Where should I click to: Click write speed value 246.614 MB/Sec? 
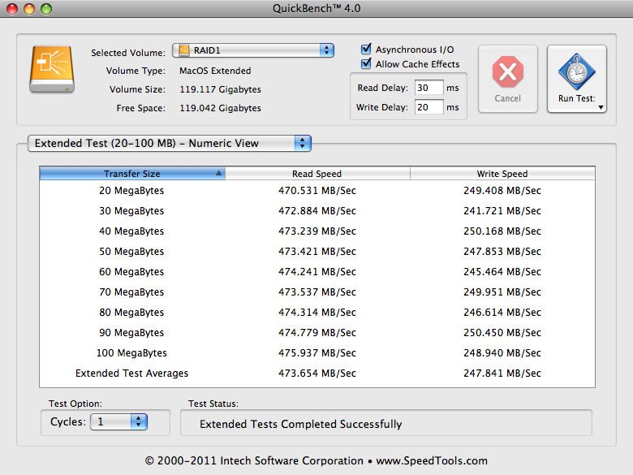pyautogui.click(x=502, y=313)
